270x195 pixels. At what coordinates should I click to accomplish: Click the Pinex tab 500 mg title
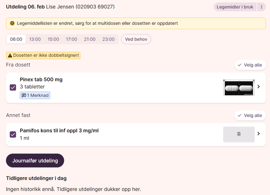click(x=41, y=79)
